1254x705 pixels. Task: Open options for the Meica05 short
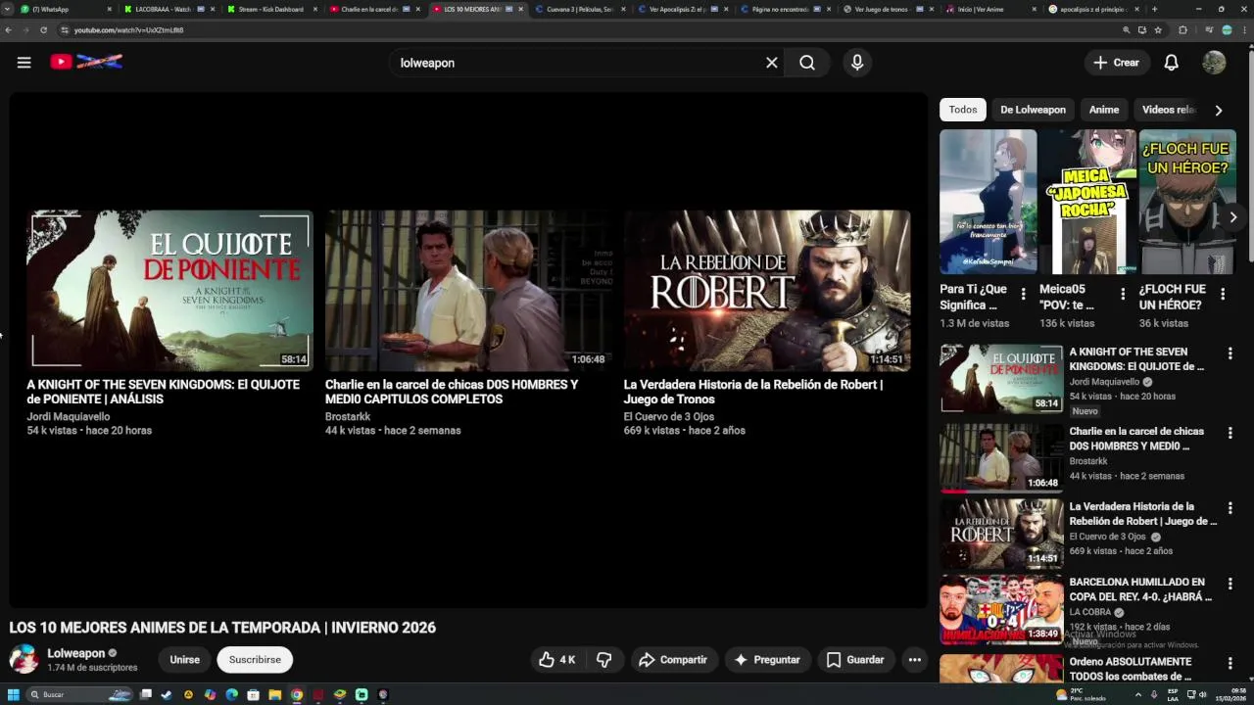click(1124, 294)
